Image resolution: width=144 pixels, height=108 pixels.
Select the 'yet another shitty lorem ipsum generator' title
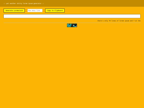point(24,3)
